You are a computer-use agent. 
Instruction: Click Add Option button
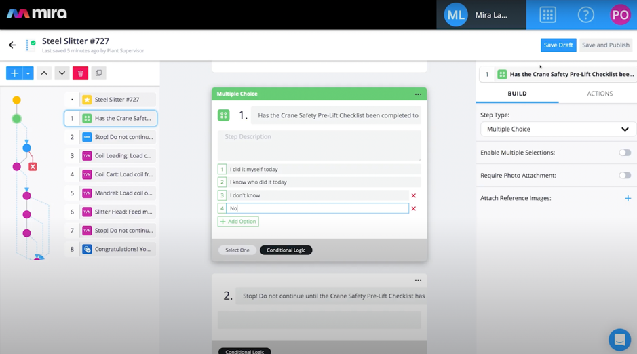(x=238, y=221)
